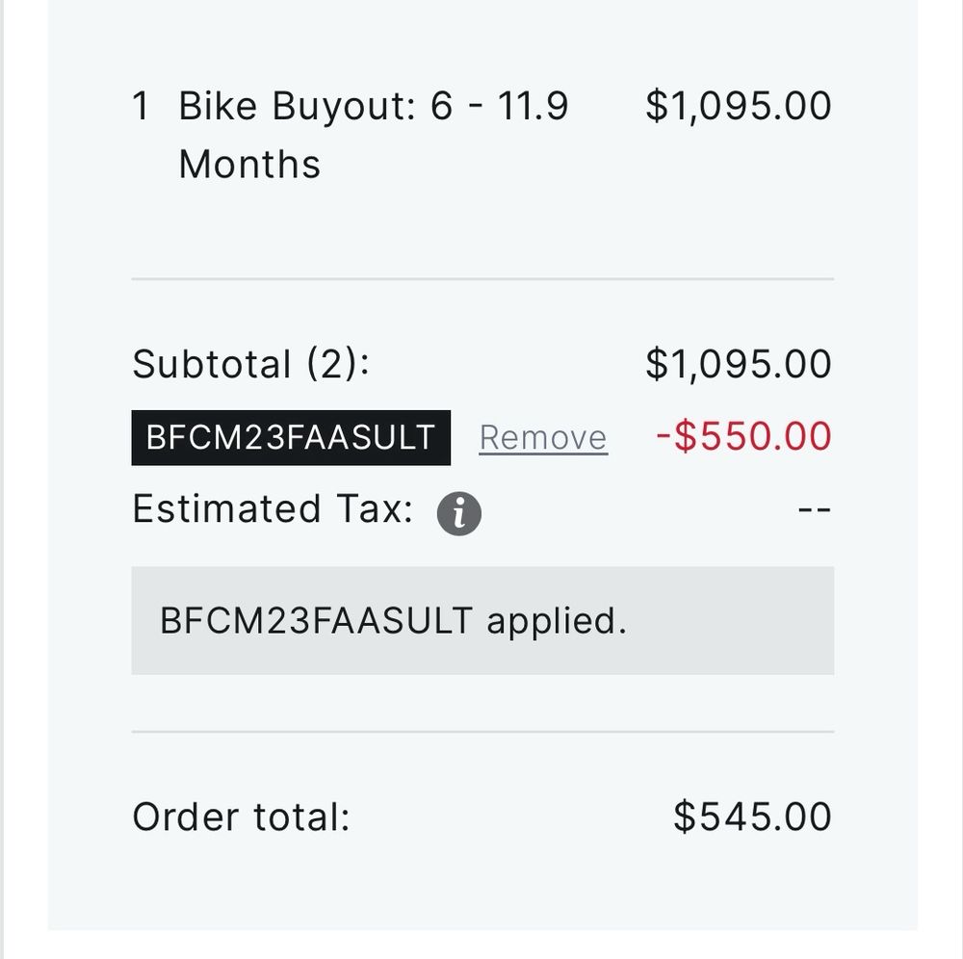Select the item quantity '1'
This screenshot has height=959, width=963.
tap(144, 105)
